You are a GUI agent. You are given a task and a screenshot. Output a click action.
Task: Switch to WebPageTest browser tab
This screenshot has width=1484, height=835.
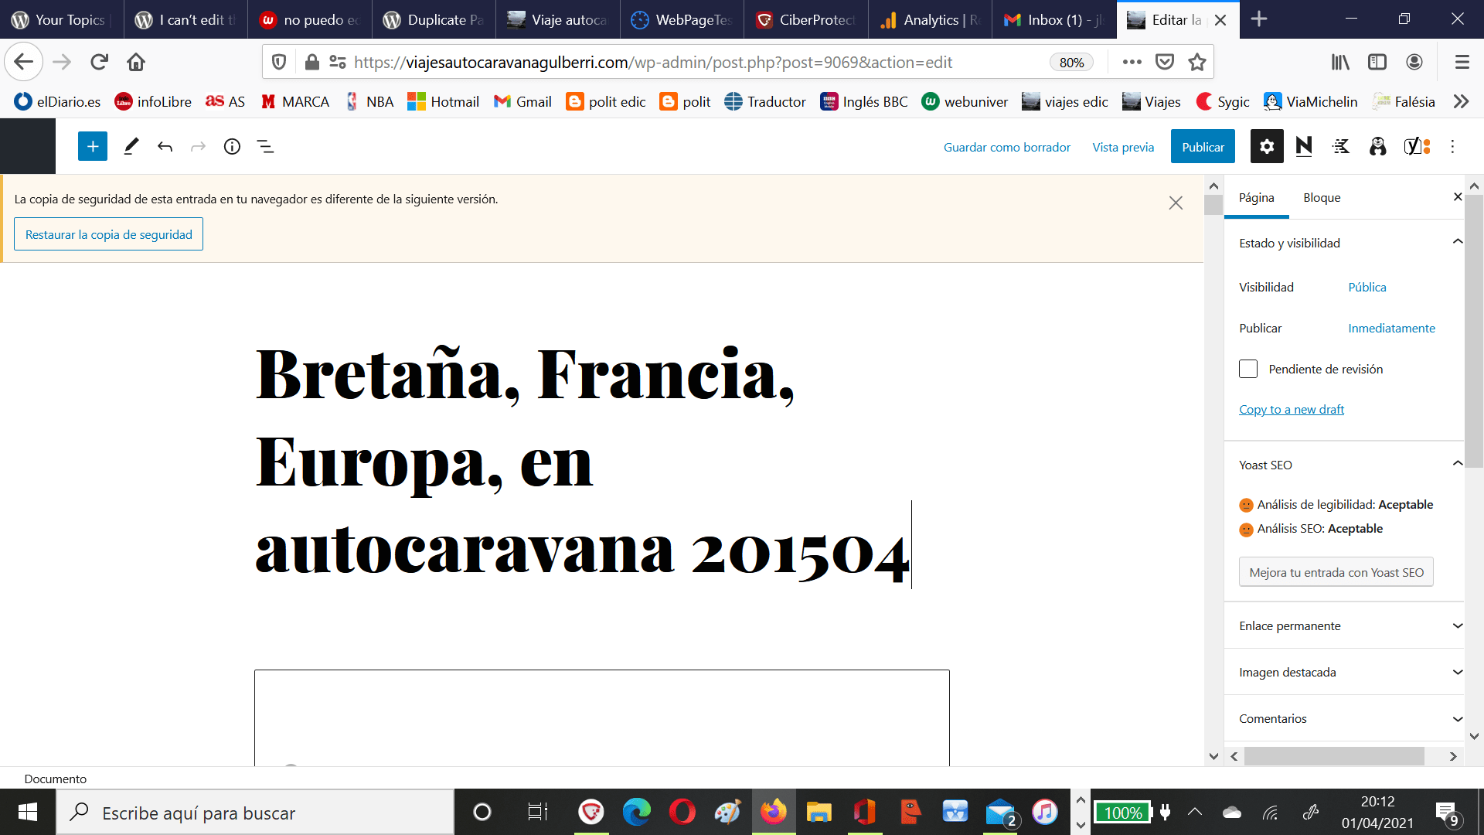tap(682, 19)
